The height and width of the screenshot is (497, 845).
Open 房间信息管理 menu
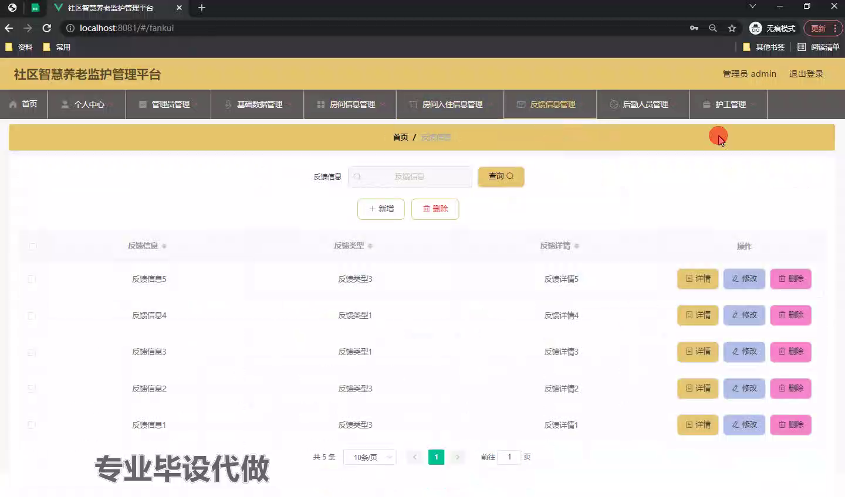350,104
